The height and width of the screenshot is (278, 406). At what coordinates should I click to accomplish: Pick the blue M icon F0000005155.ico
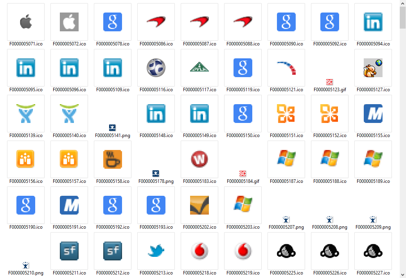(x=373, y=114)
